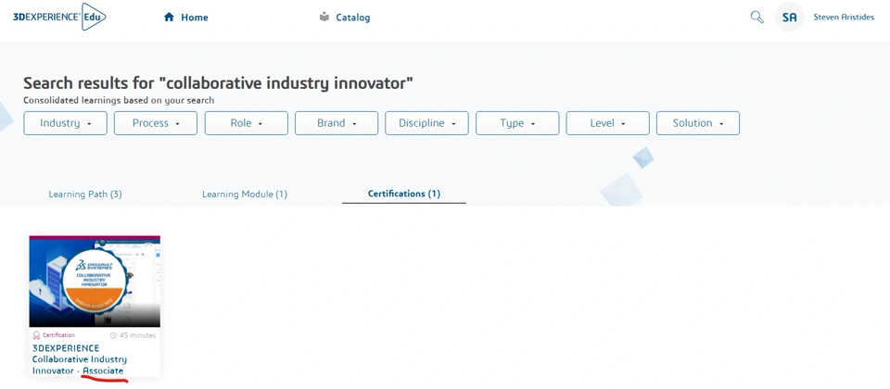Click the Catalog box icon
The height and width of the screenshot is (389, 890).
click(x=324, y=17)
